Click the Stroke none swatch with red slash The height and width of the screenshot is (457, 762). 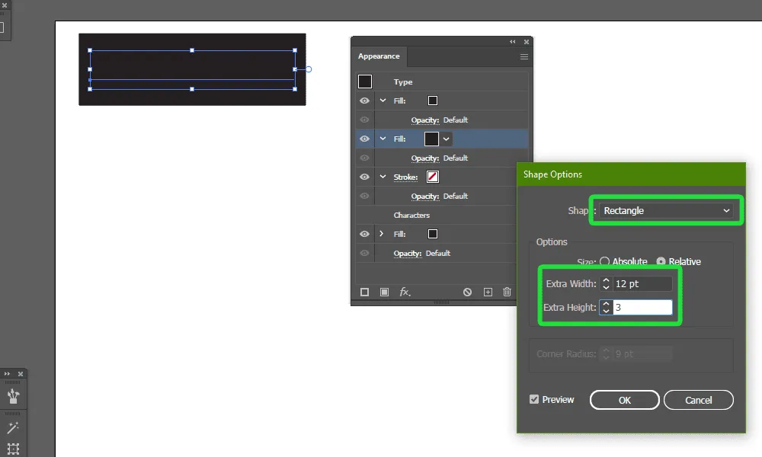click(433, 177)
